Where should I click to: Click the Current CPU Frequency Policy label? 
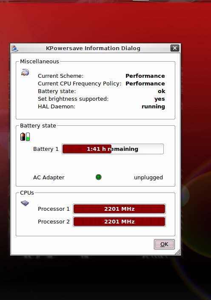coord(80,84)
